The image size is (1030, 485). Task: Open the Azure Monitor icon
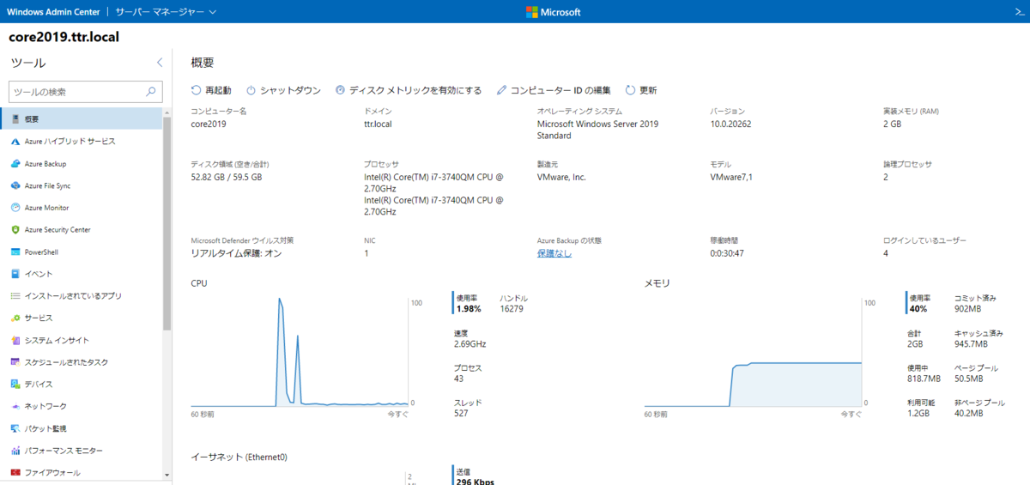click(x=15, y=208)
